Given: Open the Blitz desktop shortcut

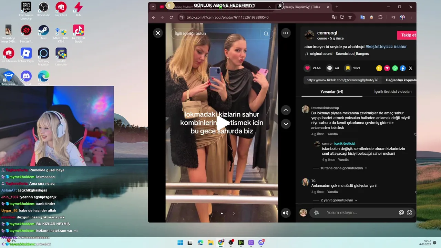Looking at the screenshot, I should pyautogui.click(x=78, y=9).
